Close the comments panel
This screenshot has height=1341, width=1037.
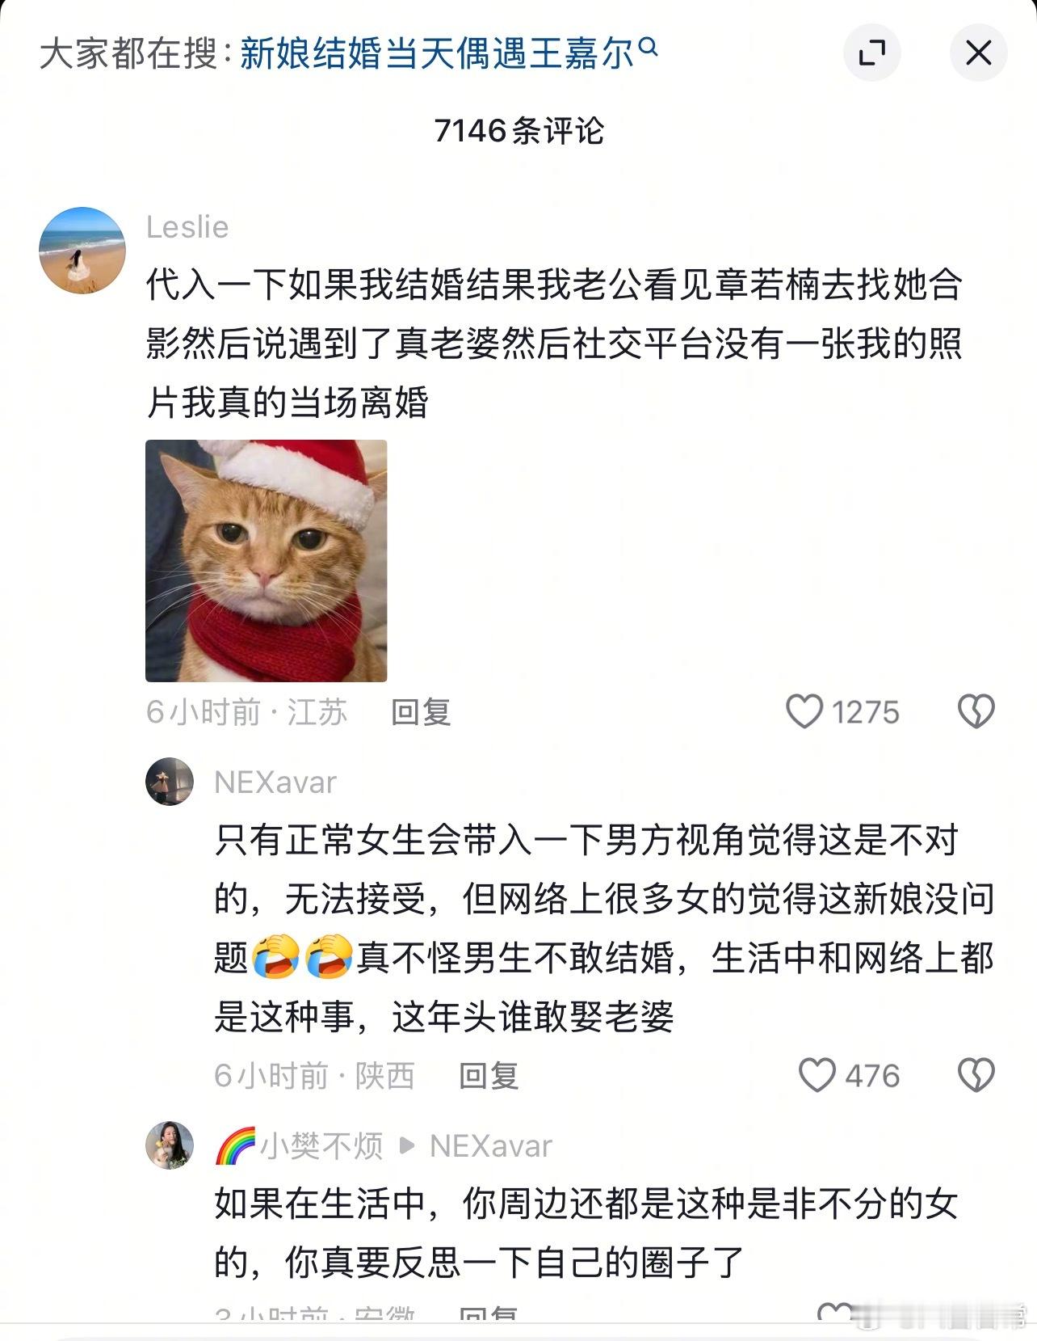978,53
